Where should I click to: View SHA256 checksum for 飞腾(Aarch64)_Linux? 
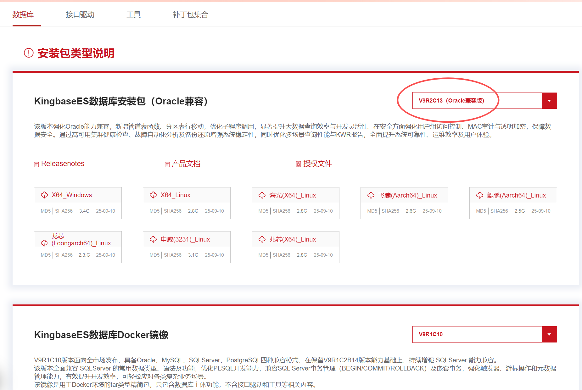tap(390, 211)
